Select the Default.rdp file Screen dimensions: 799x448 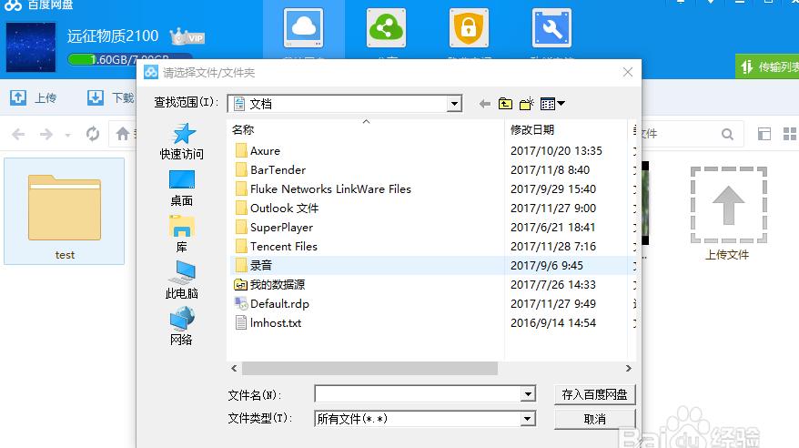click(271, 304)
